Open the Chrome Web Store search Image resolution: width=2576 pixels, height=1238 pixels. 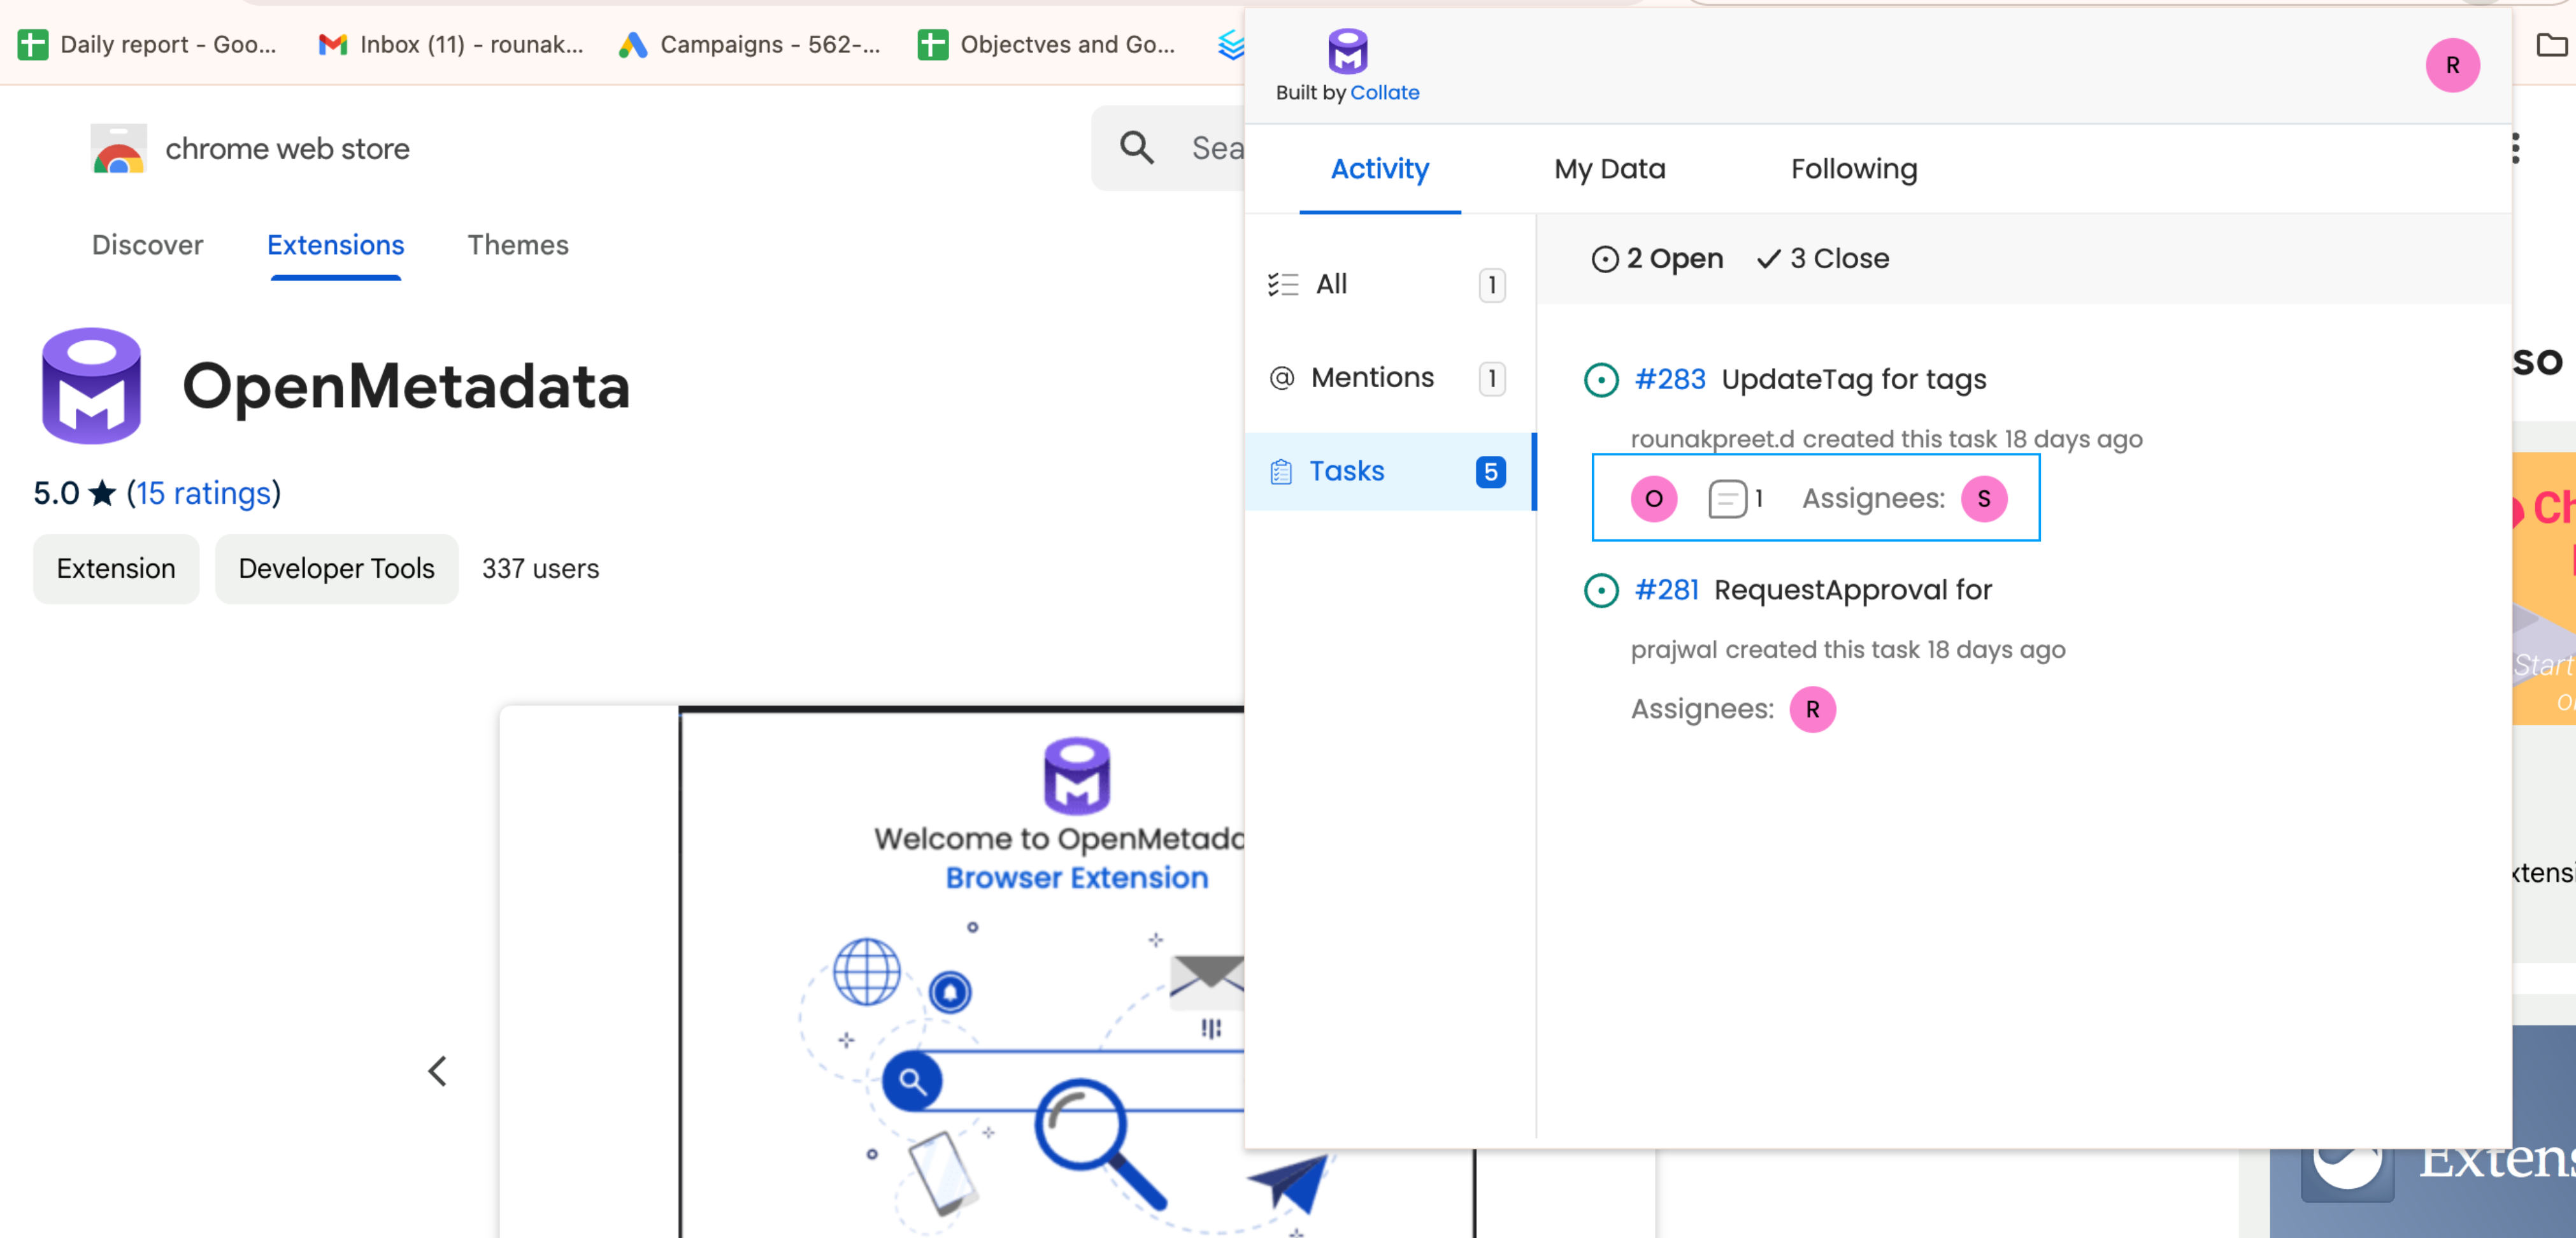coord(1136,147)
